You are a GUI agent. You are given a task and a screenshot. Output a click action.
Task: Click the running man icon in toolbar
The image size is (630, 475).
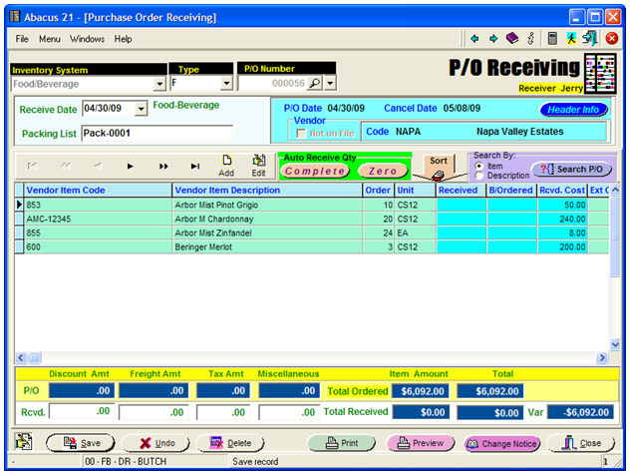[x=571, y=39]
